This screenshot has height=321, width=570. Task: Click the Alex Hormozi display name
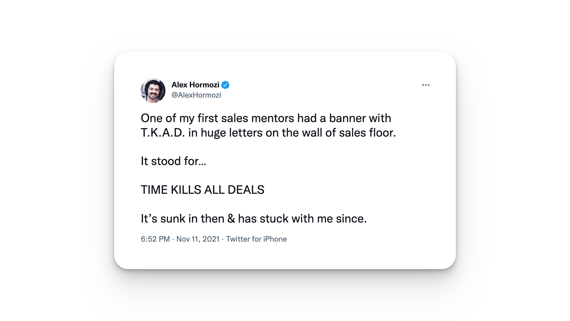coord(195,85)
